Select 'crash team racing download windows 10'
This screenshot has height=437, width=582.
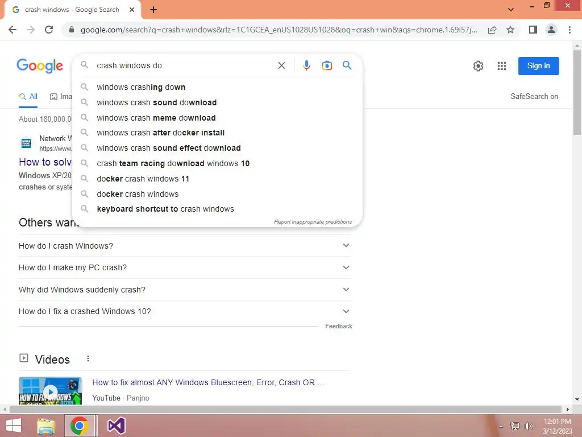pos(217,163)
